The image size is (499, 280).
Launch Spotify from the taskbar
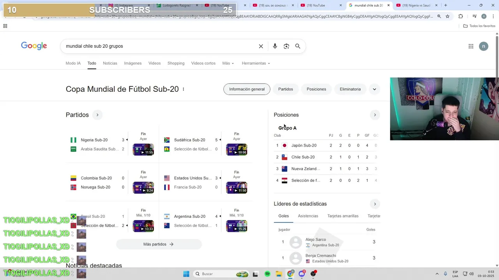coord(267,274)
